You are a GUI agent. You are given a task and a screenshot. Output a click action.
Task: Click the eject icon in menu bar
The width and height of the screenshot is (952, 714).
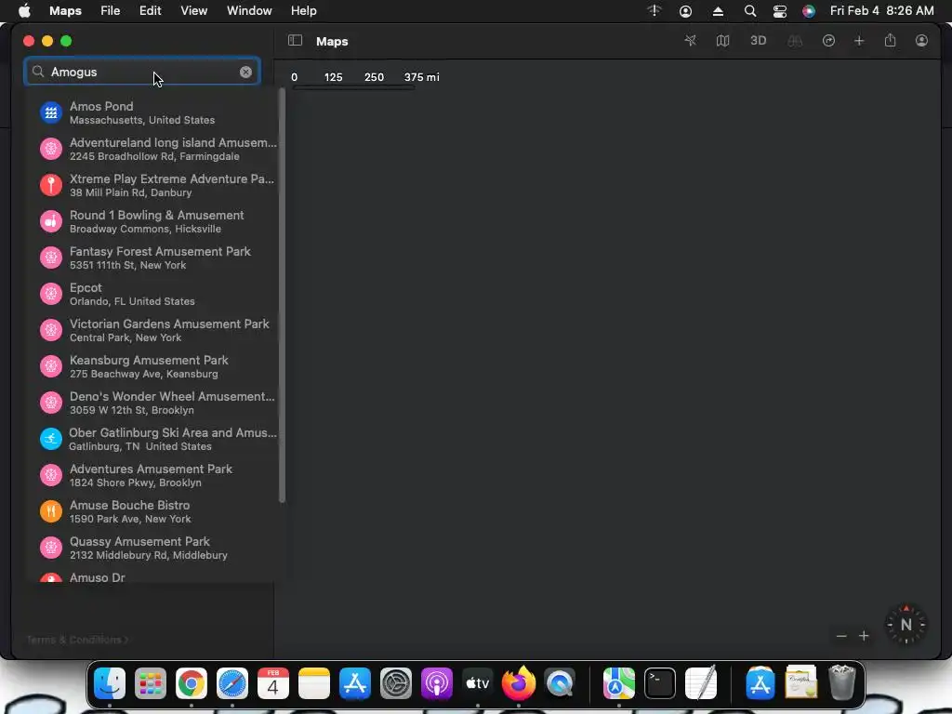pyautogui.click(x=718, y=11)
